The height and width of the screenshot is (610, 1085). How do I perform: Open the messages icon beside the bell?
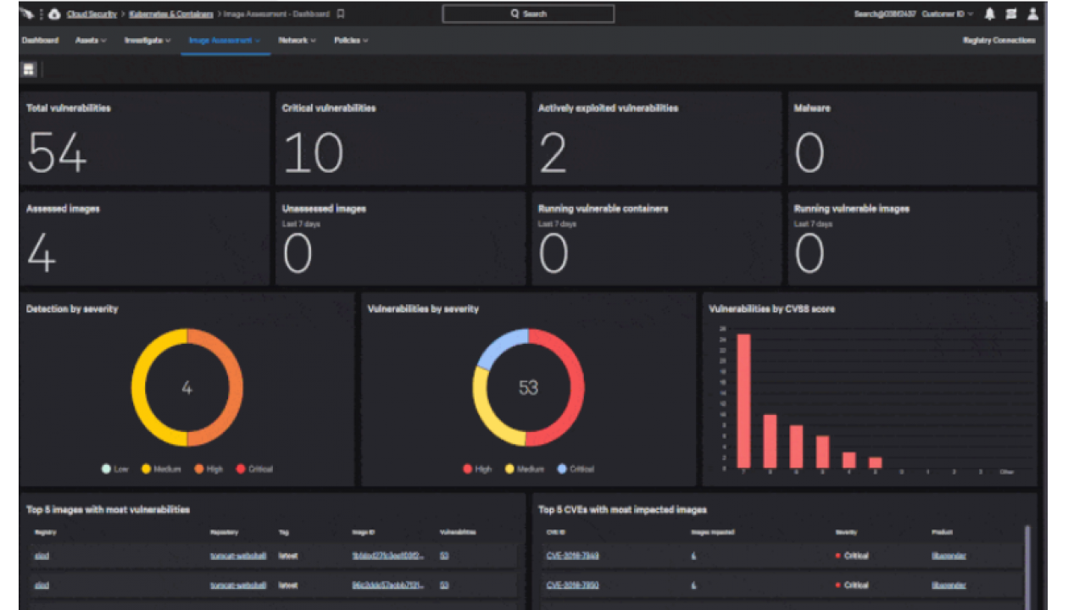click(x=1010, y=14)
